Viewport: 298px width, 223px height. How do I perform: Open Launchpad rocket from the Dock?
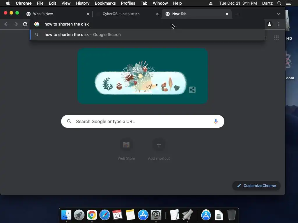tap(79, 215)
